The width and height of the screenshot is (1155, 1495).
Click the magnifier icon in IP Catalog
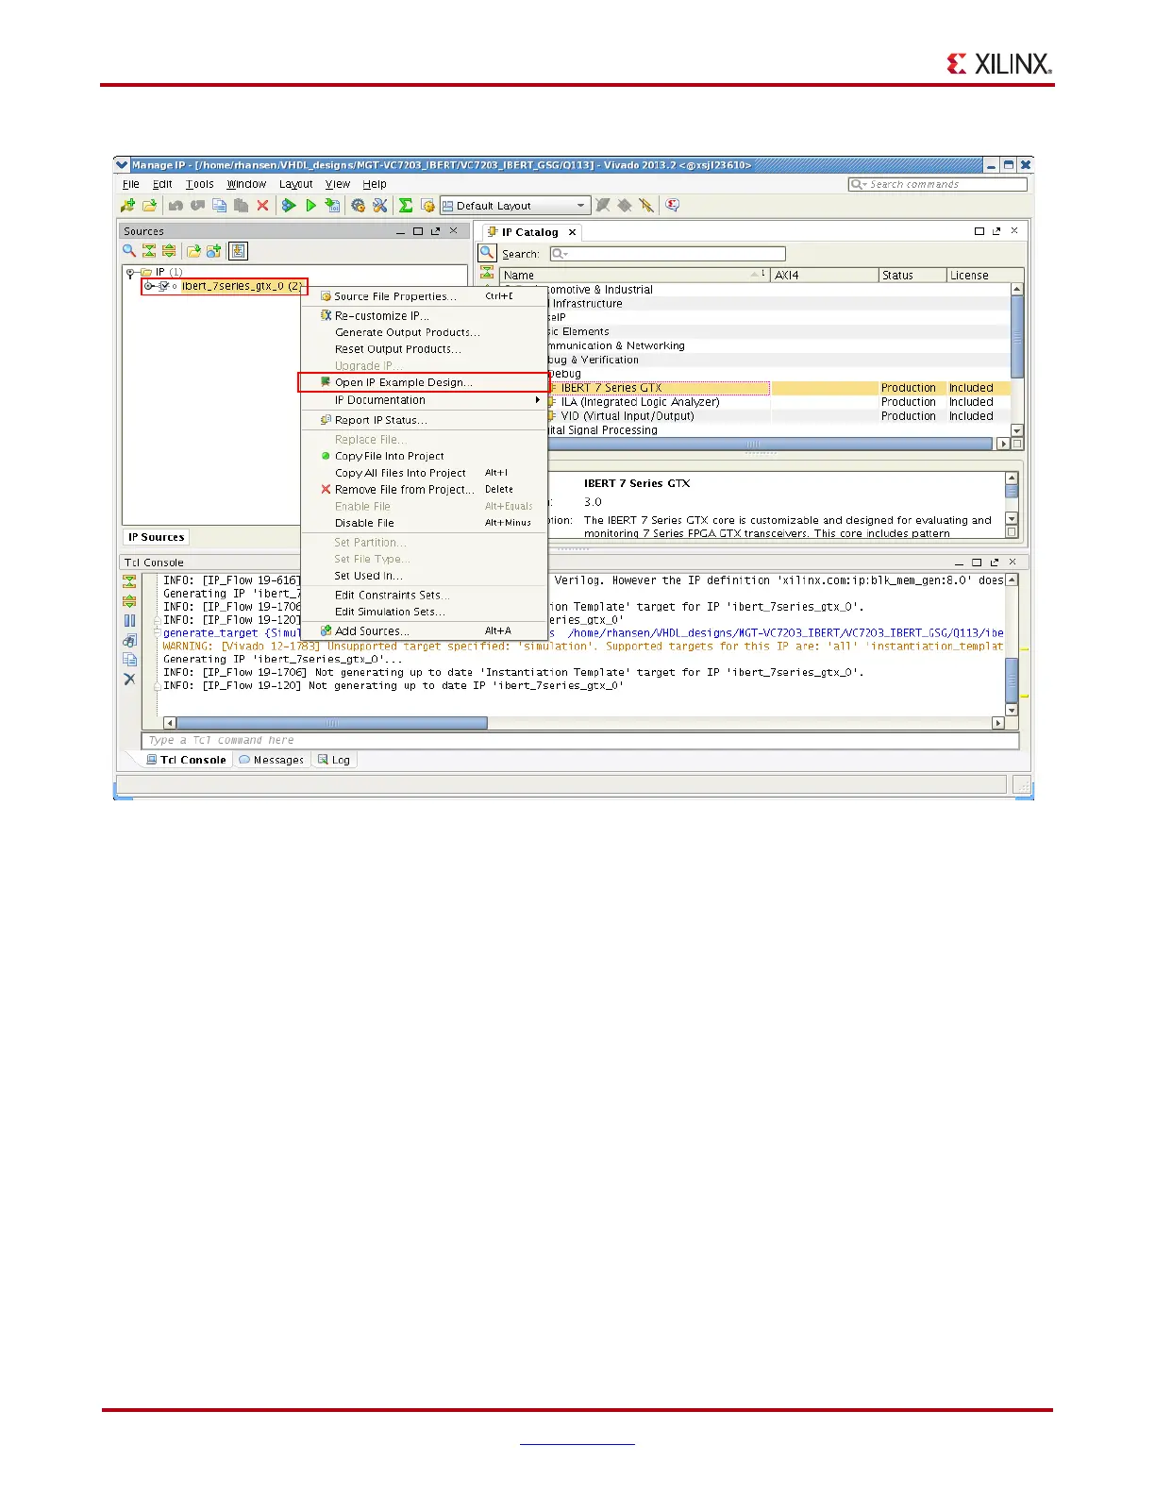click(x=487, y=253)
